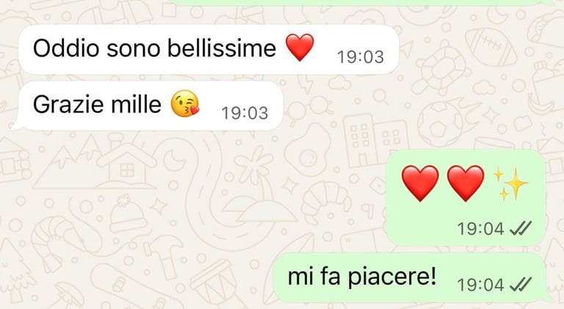Tap the kissing face emoji

[185, 103]
